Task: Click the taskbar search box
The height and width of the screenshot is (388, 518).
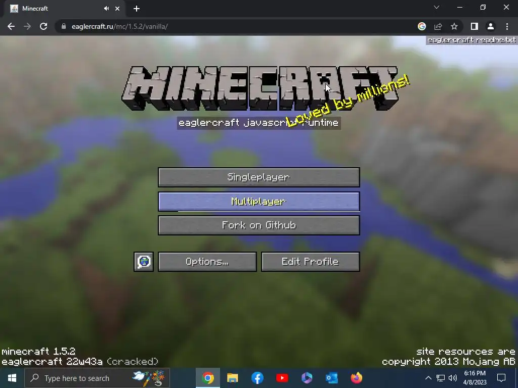Action: pos(97,378)
